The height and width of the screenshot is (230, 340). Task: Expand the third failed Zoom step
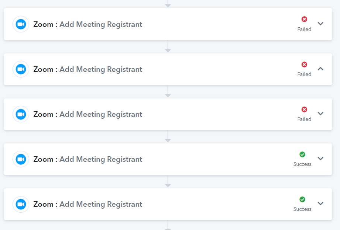pos(320,114)
